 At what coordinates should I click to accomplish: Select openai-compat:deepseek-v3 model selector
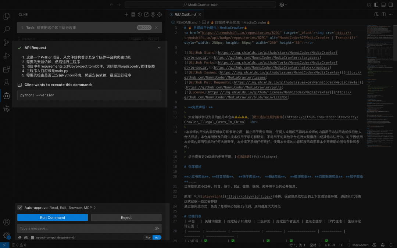tap(55, 238)
